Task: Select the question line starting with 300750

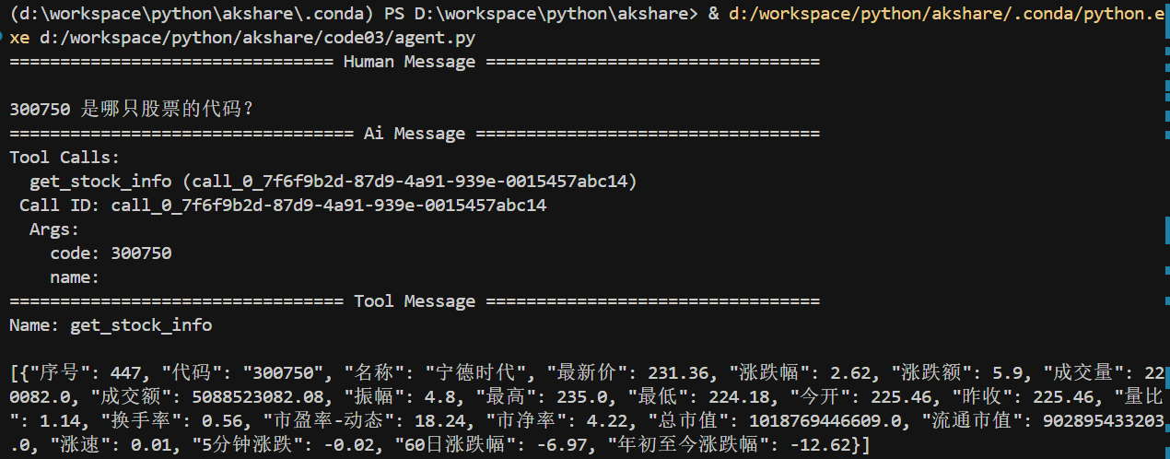Action: [x=132, y=110]
